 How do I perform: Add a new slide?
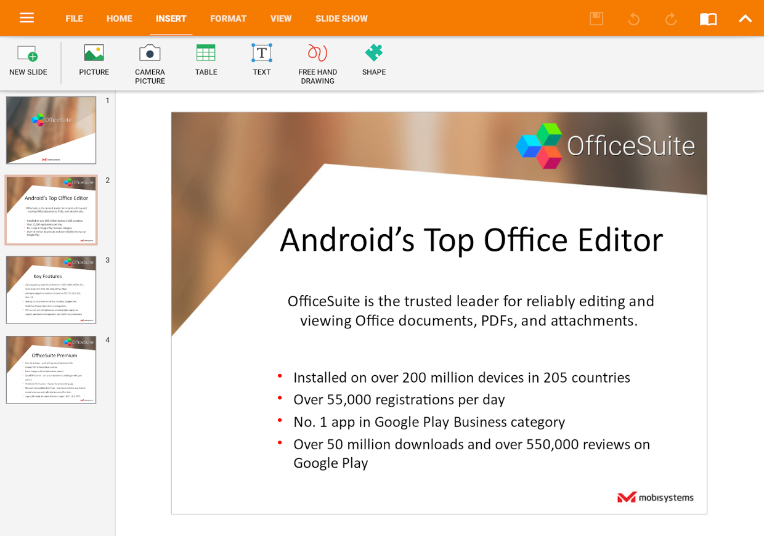pos(28,60)
